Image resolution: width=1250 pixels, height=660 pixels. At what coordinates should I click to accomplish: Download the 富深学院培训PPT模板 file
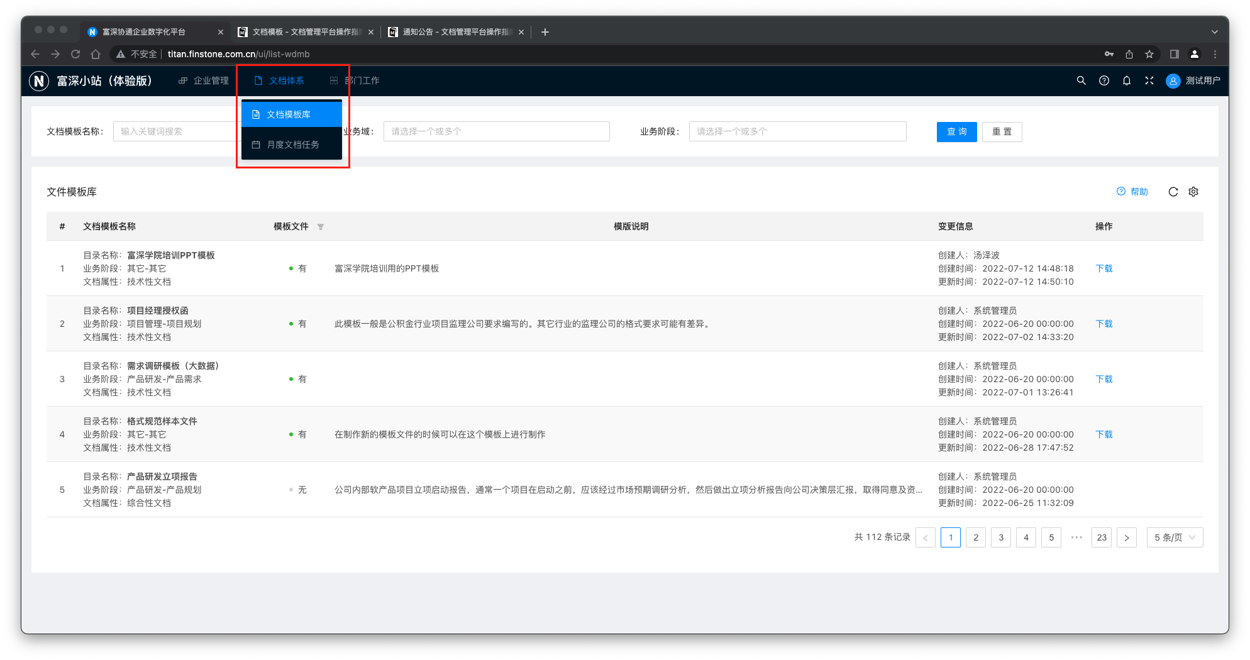pyautogui.click(x=1104, y=268)
